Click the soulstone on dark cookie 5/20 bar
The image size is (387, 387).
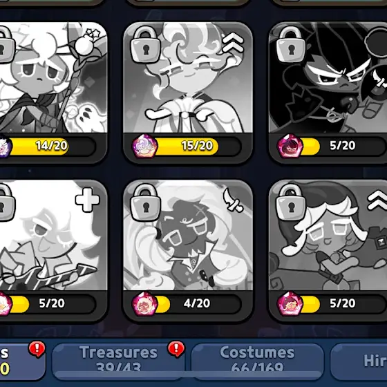point(290,147)
